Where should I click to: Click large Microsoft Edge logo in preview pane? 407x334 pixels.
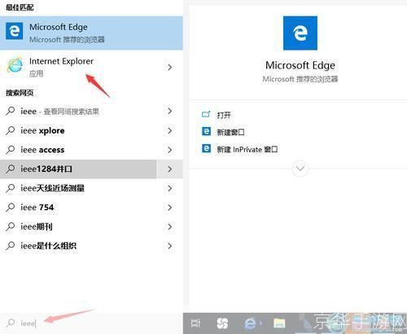300,33
